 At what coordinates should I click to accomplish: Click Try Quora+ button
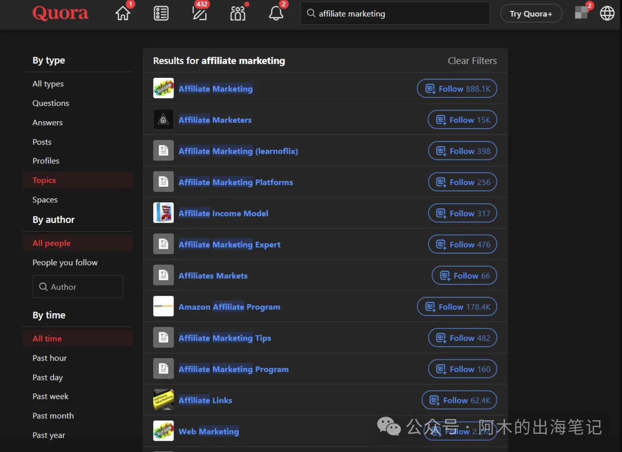(x=531, y=14)
